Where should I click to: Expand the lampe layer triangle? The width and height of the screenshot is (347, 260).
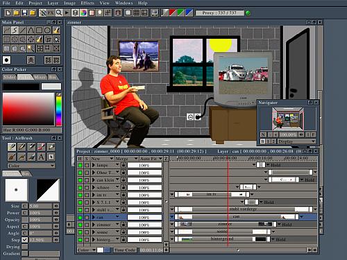pos(94,165)
